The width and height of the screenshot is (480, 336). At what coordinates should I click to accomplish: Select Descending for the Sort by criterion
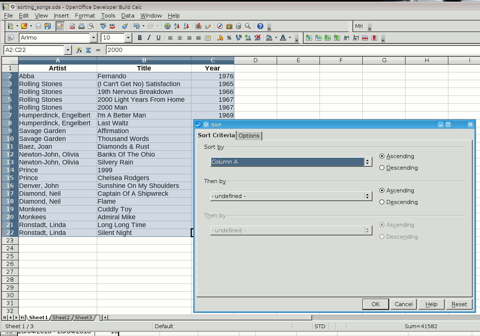coord(382,168)
